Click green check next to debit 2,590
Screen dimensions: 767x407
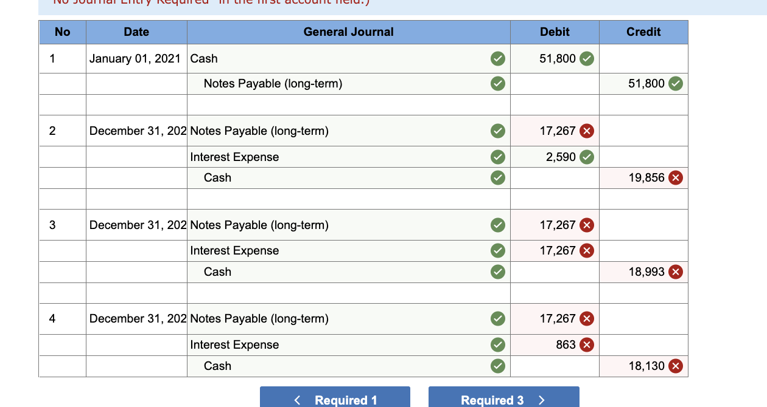coord(586,157)
